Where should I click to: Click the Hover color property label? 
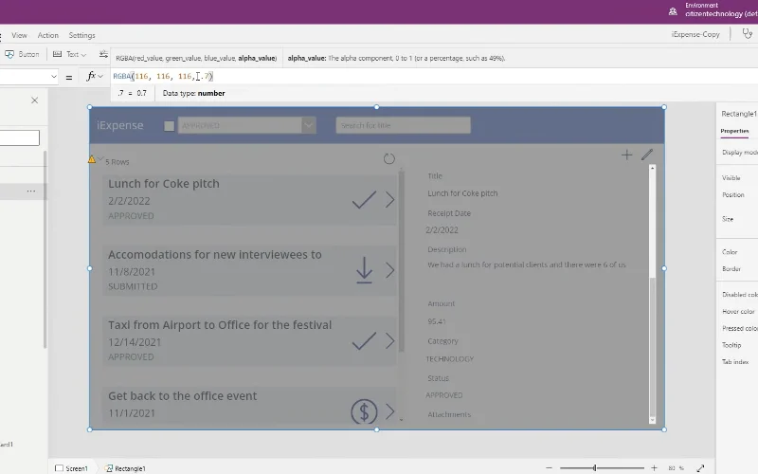click(x=738, y=312)
